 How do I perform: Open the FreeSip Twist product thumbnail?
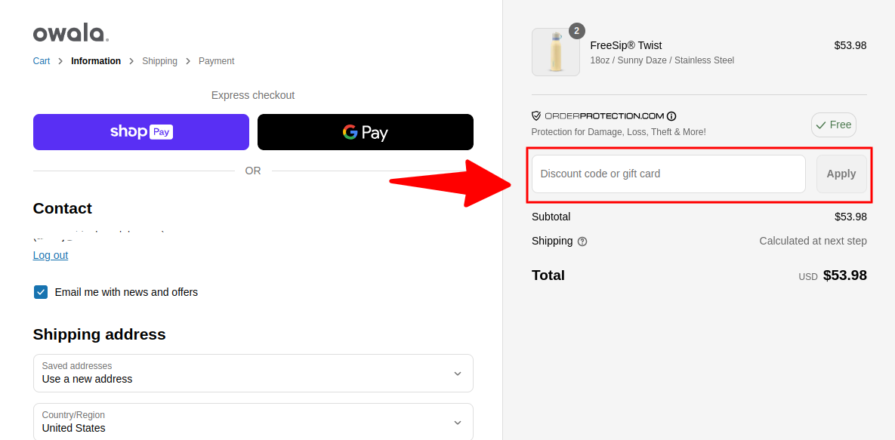point(556,53)
